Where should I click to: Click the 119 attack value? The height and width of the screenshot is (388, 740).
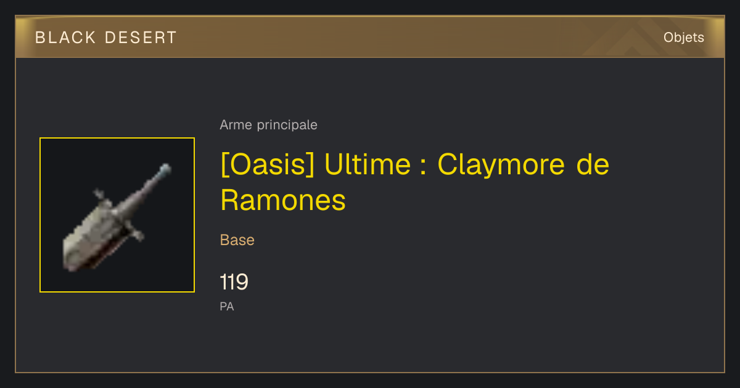point(234,282)
